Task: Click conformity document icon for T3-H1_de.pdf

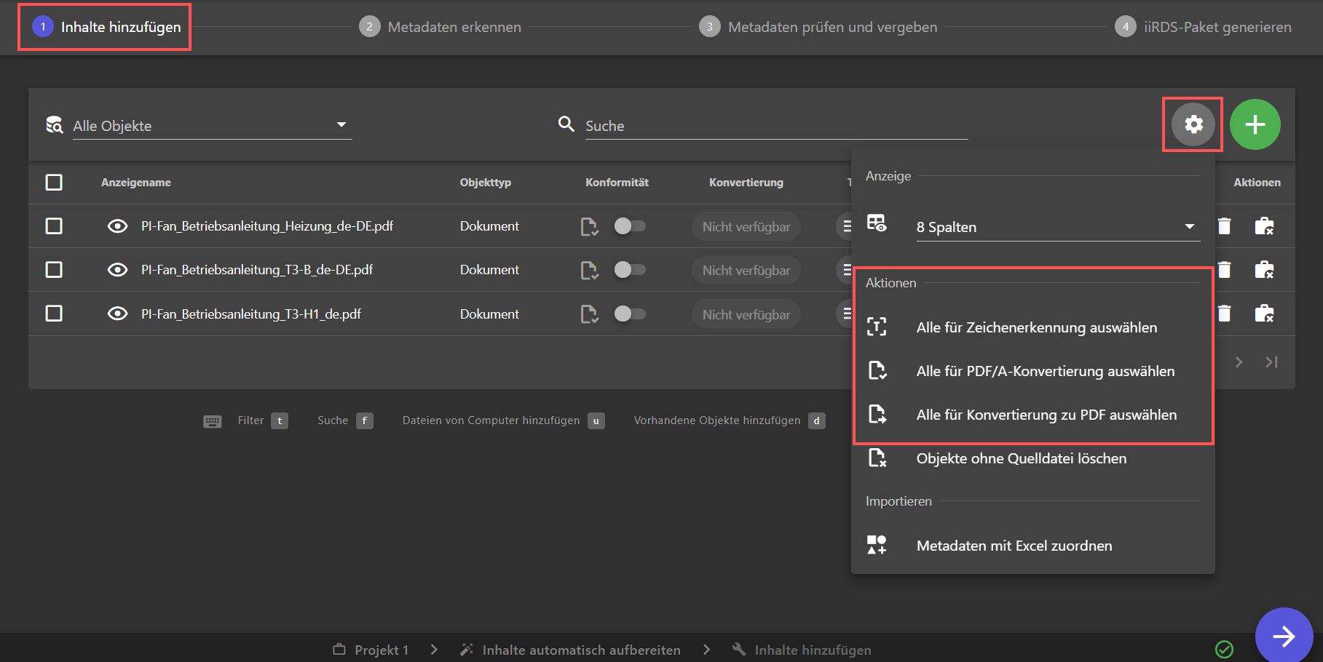Action: (589, 314)
